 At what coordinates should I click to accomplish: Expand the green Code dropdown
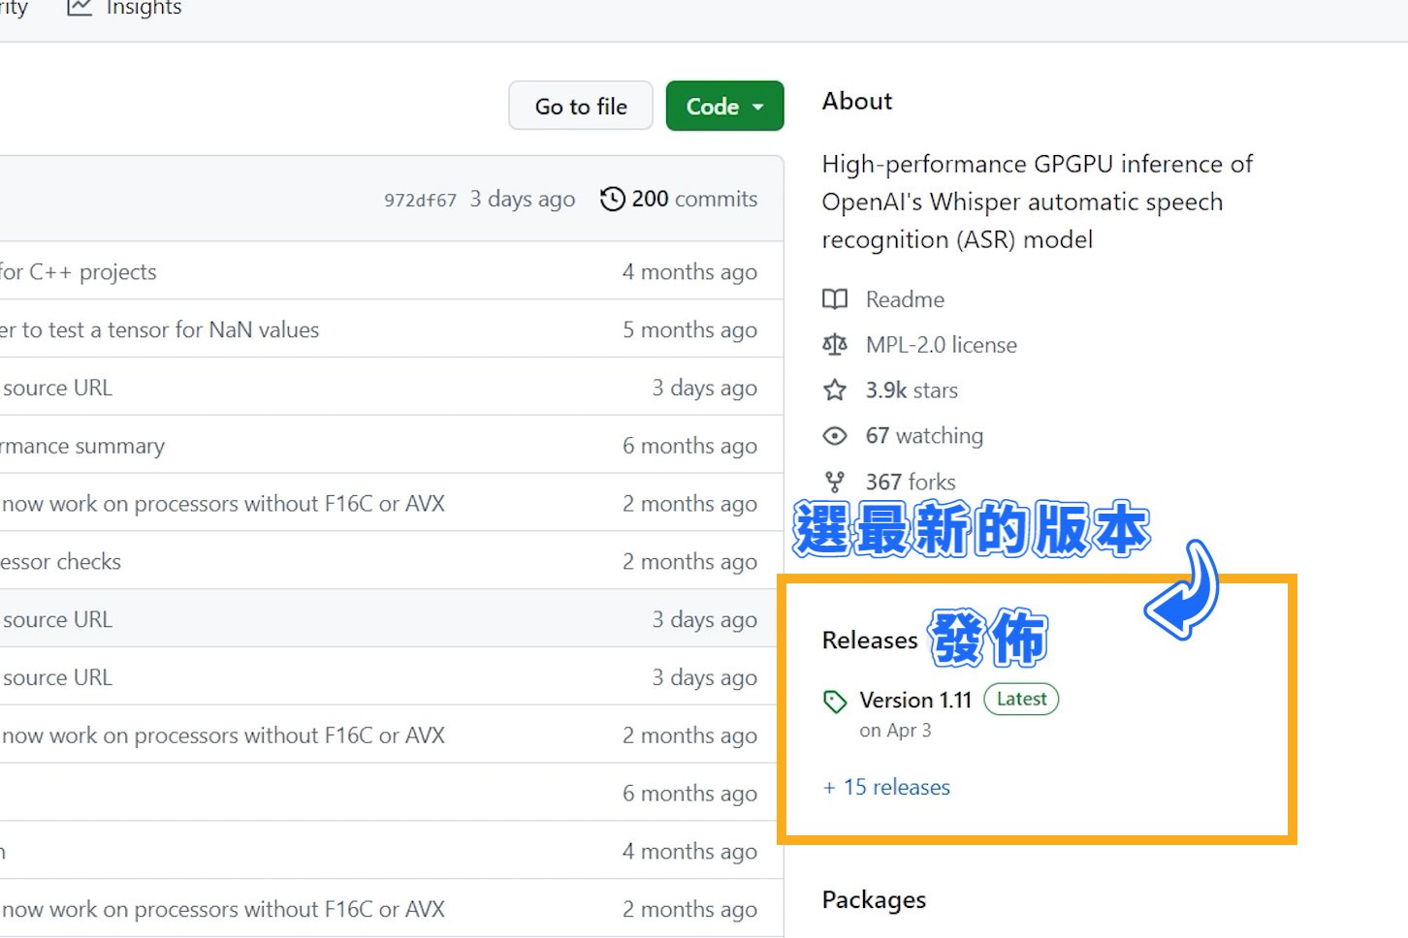click(724, 106)
